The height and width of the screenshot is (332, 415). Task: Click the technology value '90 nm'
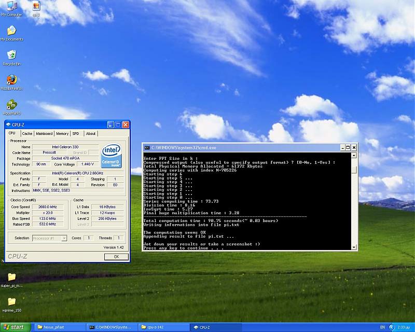tap(41, 164)
